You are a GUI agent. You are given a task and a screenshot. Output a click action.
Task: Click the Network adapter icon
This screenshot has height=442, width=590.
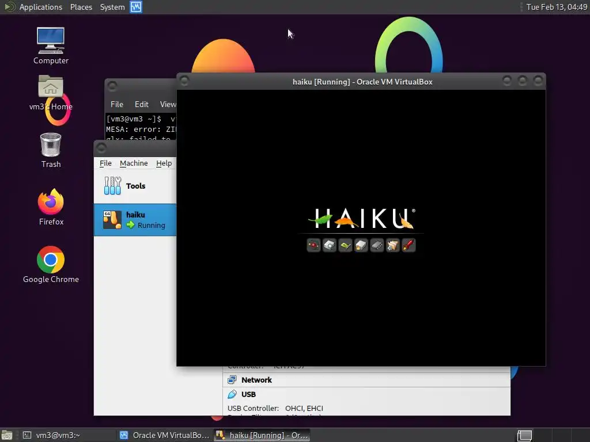point(232,380)
